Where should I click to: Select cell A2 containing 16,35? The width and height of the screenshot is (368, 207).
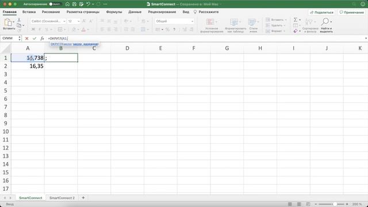(28, 66)
